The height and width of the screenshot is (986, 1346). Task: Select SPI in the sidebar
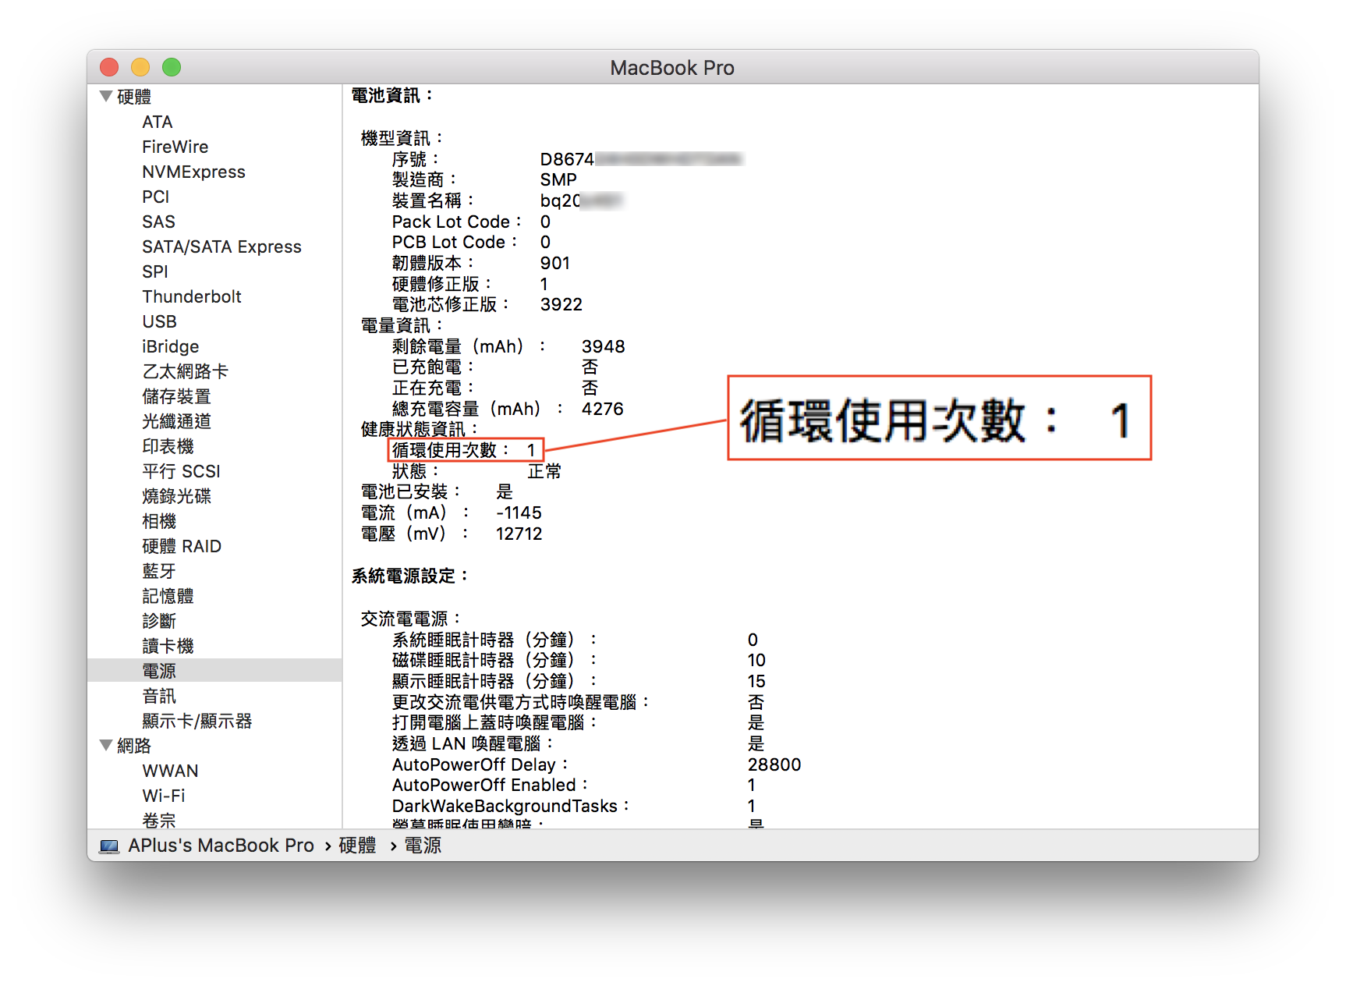tap(155, 271)
